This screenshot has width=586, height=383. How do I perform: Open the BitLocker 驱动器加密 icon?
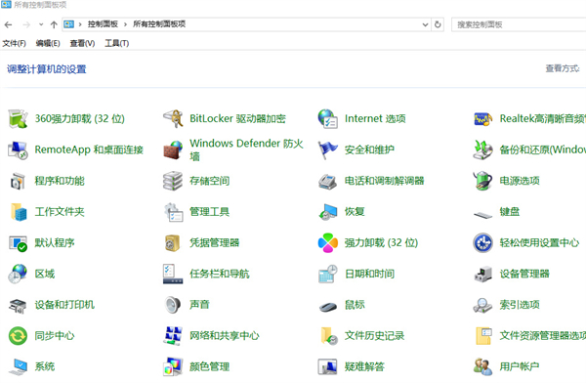click(x=173, y=119)
